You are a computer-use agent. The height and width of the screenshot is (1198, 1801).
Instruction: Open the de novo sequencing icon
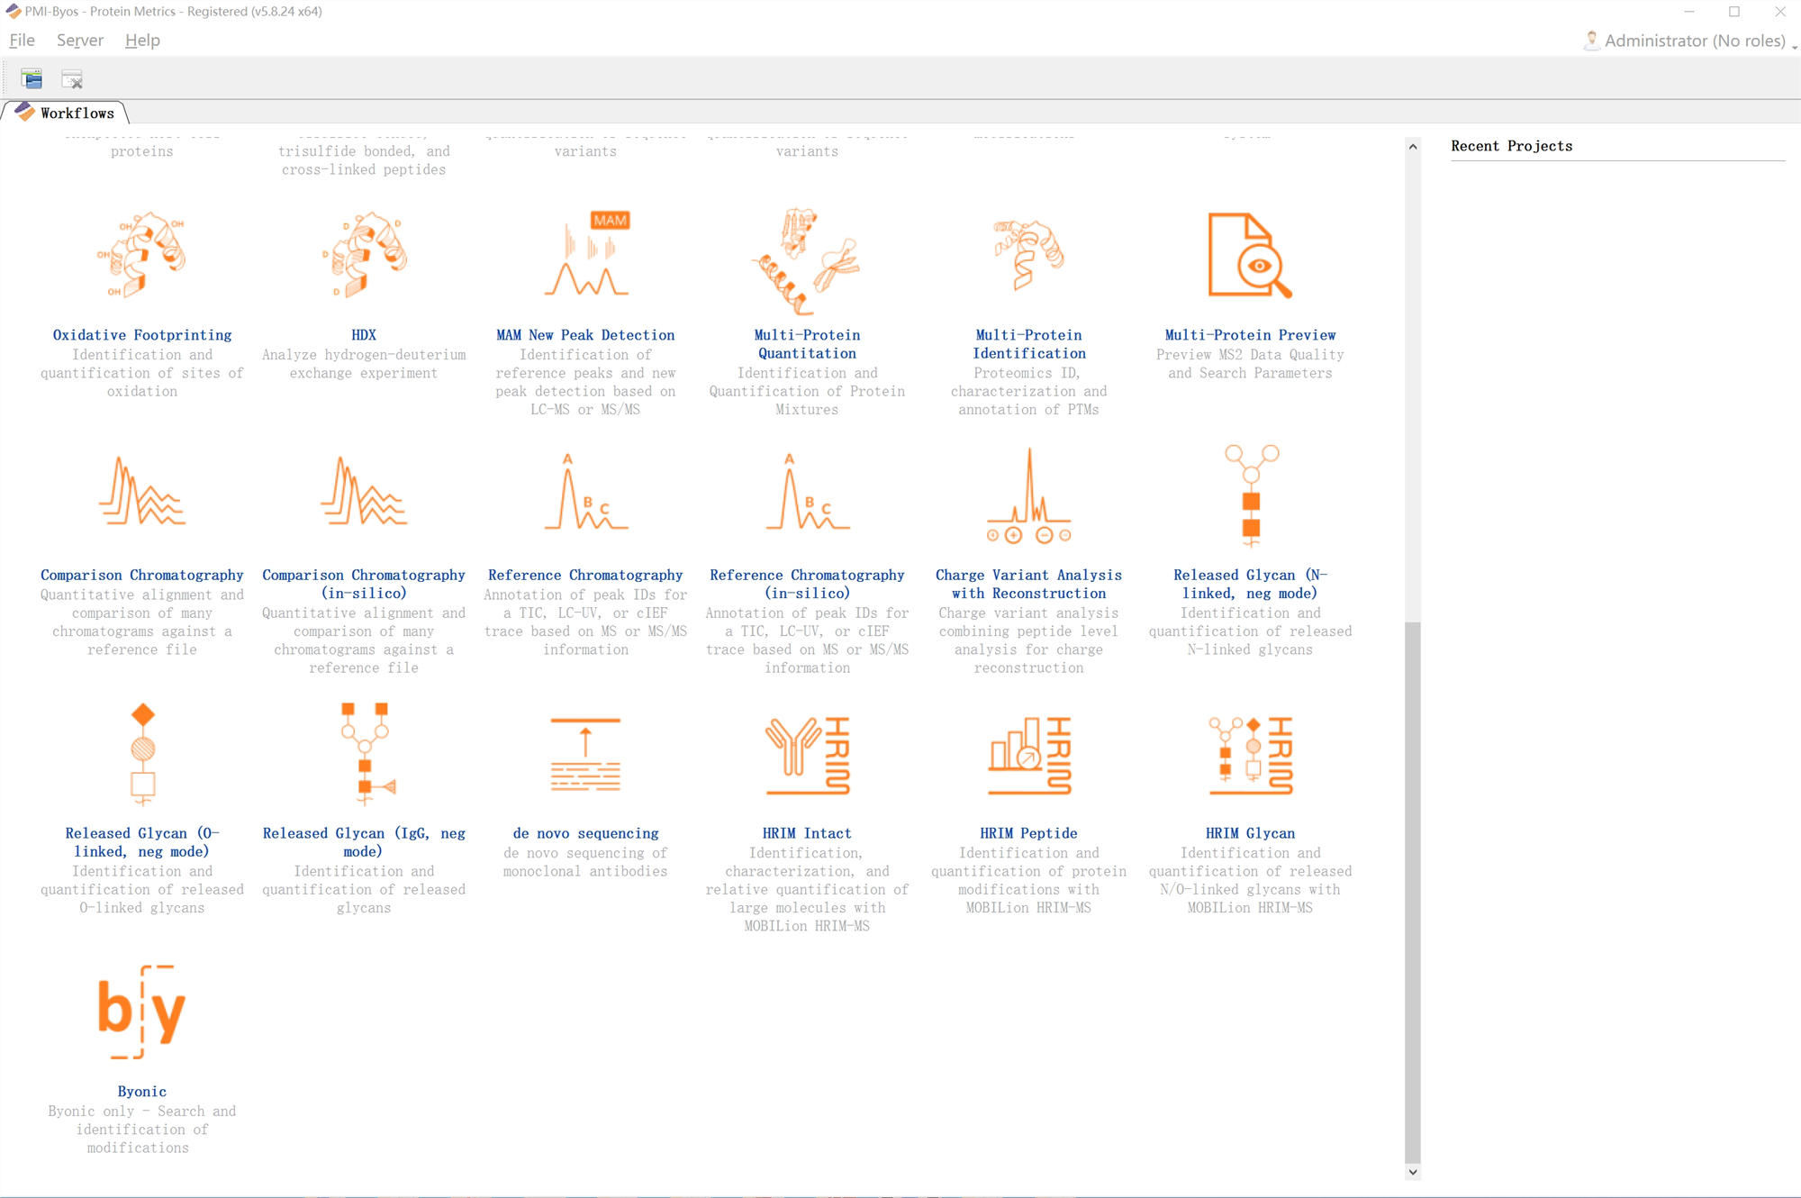point(585,755)
